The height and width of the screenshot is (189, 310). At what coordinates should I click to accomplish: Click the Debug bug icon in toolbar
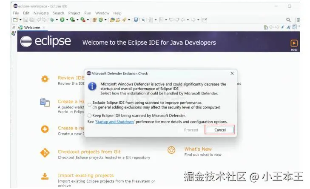coord(52,20)
